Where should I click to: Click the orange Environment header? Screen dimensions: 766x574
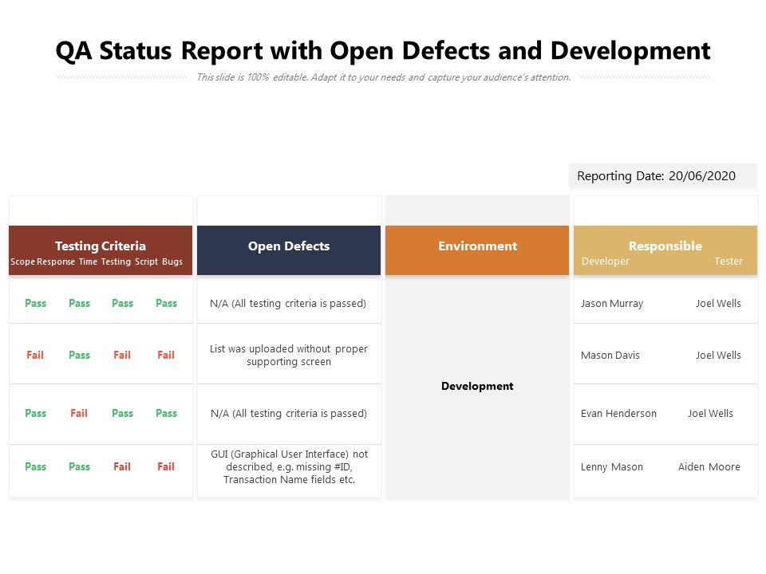(x=477, y=250)
